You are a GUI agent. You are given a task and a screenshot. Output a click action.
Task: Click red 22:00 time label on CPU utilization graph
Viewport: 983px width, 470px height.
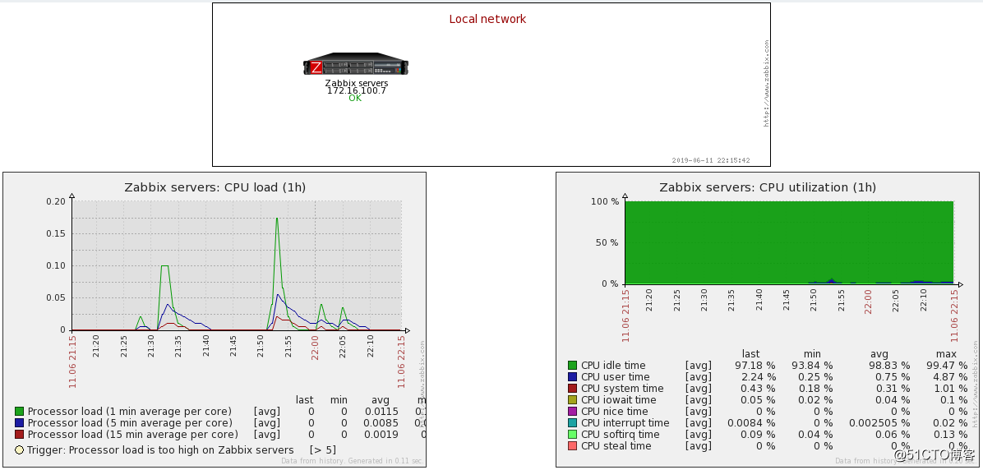tap(868, 301)
